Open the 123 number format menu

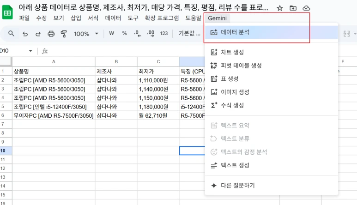163,33
